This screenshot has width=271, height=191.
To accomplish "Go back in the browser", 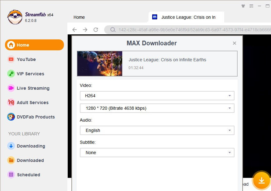I will click(75, 30).
